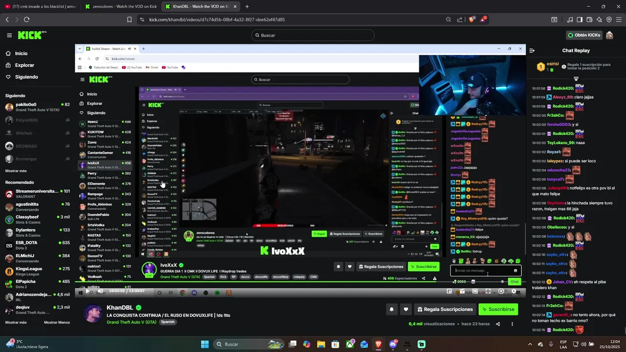
Task: Open KingsLeague recommended channel
Action: (37, 271)
